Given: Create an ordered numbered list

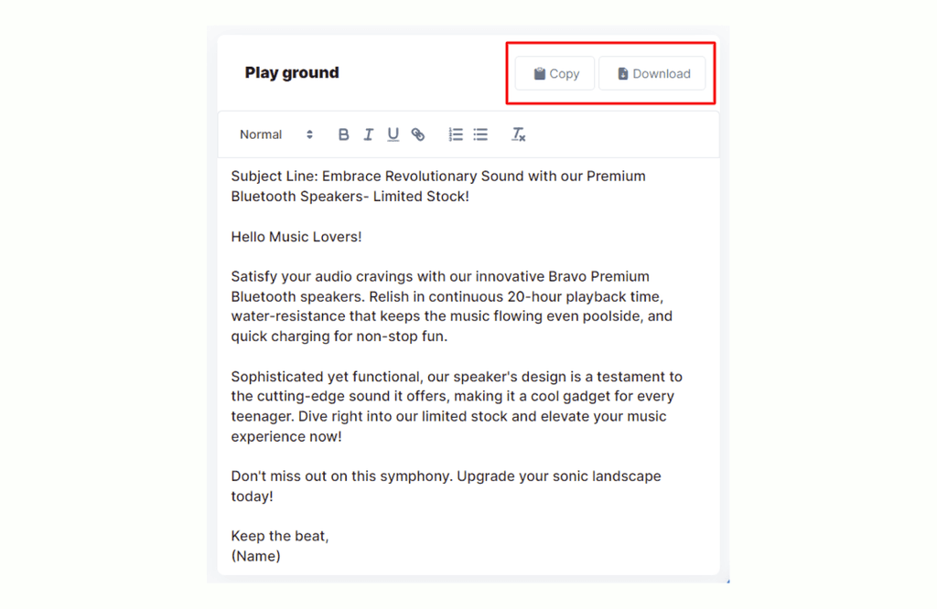Looking at the screenshot, I should coord(455,134).
